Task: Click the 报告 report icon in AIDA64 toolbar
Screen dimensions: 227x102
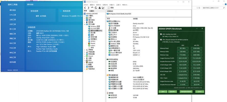Action: click(109, 8)
